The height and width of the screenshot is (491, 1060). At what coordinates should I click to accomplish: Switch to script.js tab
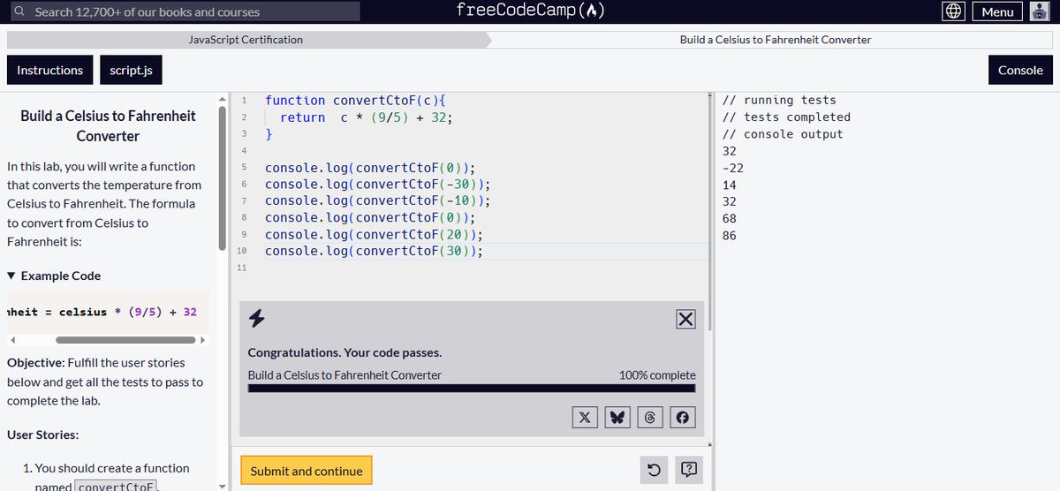[131, 71]
